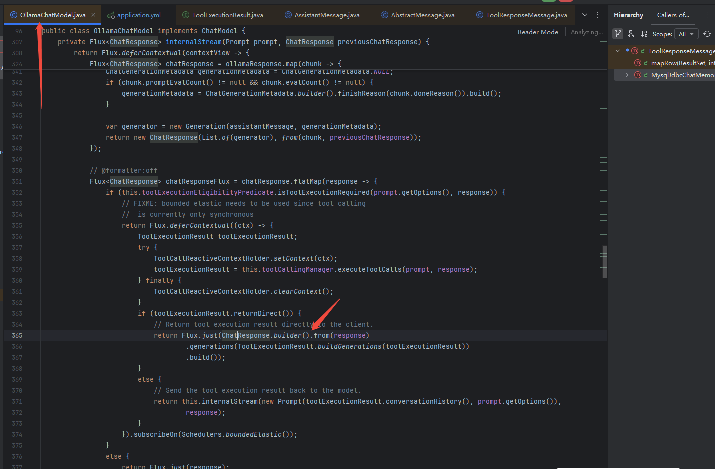The width and height of the screenshot is (715, 469).
Task: Click line number 351 in the gutter
Action: coord(17,181)
